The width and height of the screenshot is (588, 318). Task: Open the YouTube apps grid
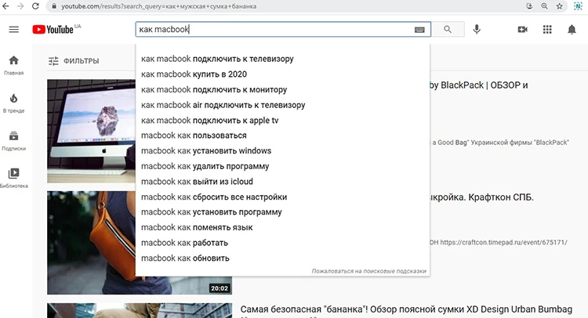tap(547, 30)
